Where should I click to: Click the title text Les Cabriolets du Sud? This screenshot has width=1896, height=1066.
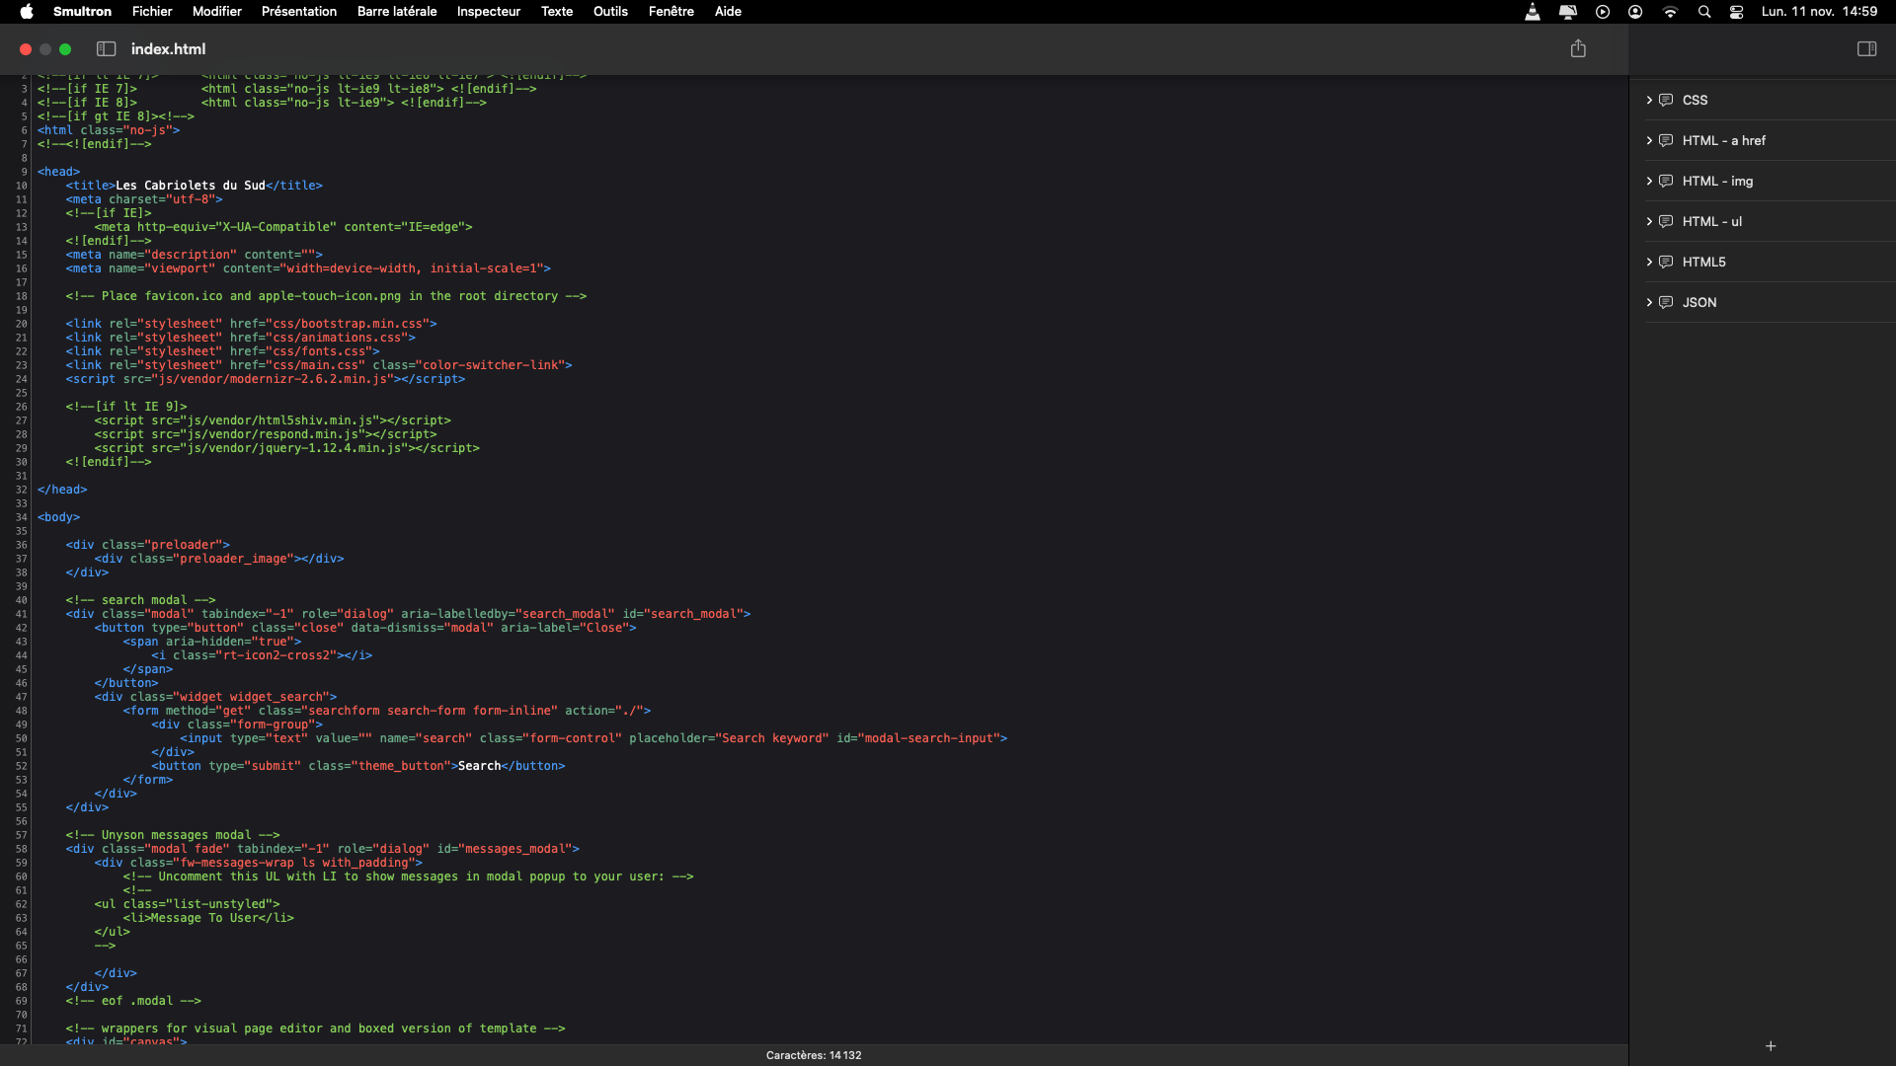tap(191, 186)
